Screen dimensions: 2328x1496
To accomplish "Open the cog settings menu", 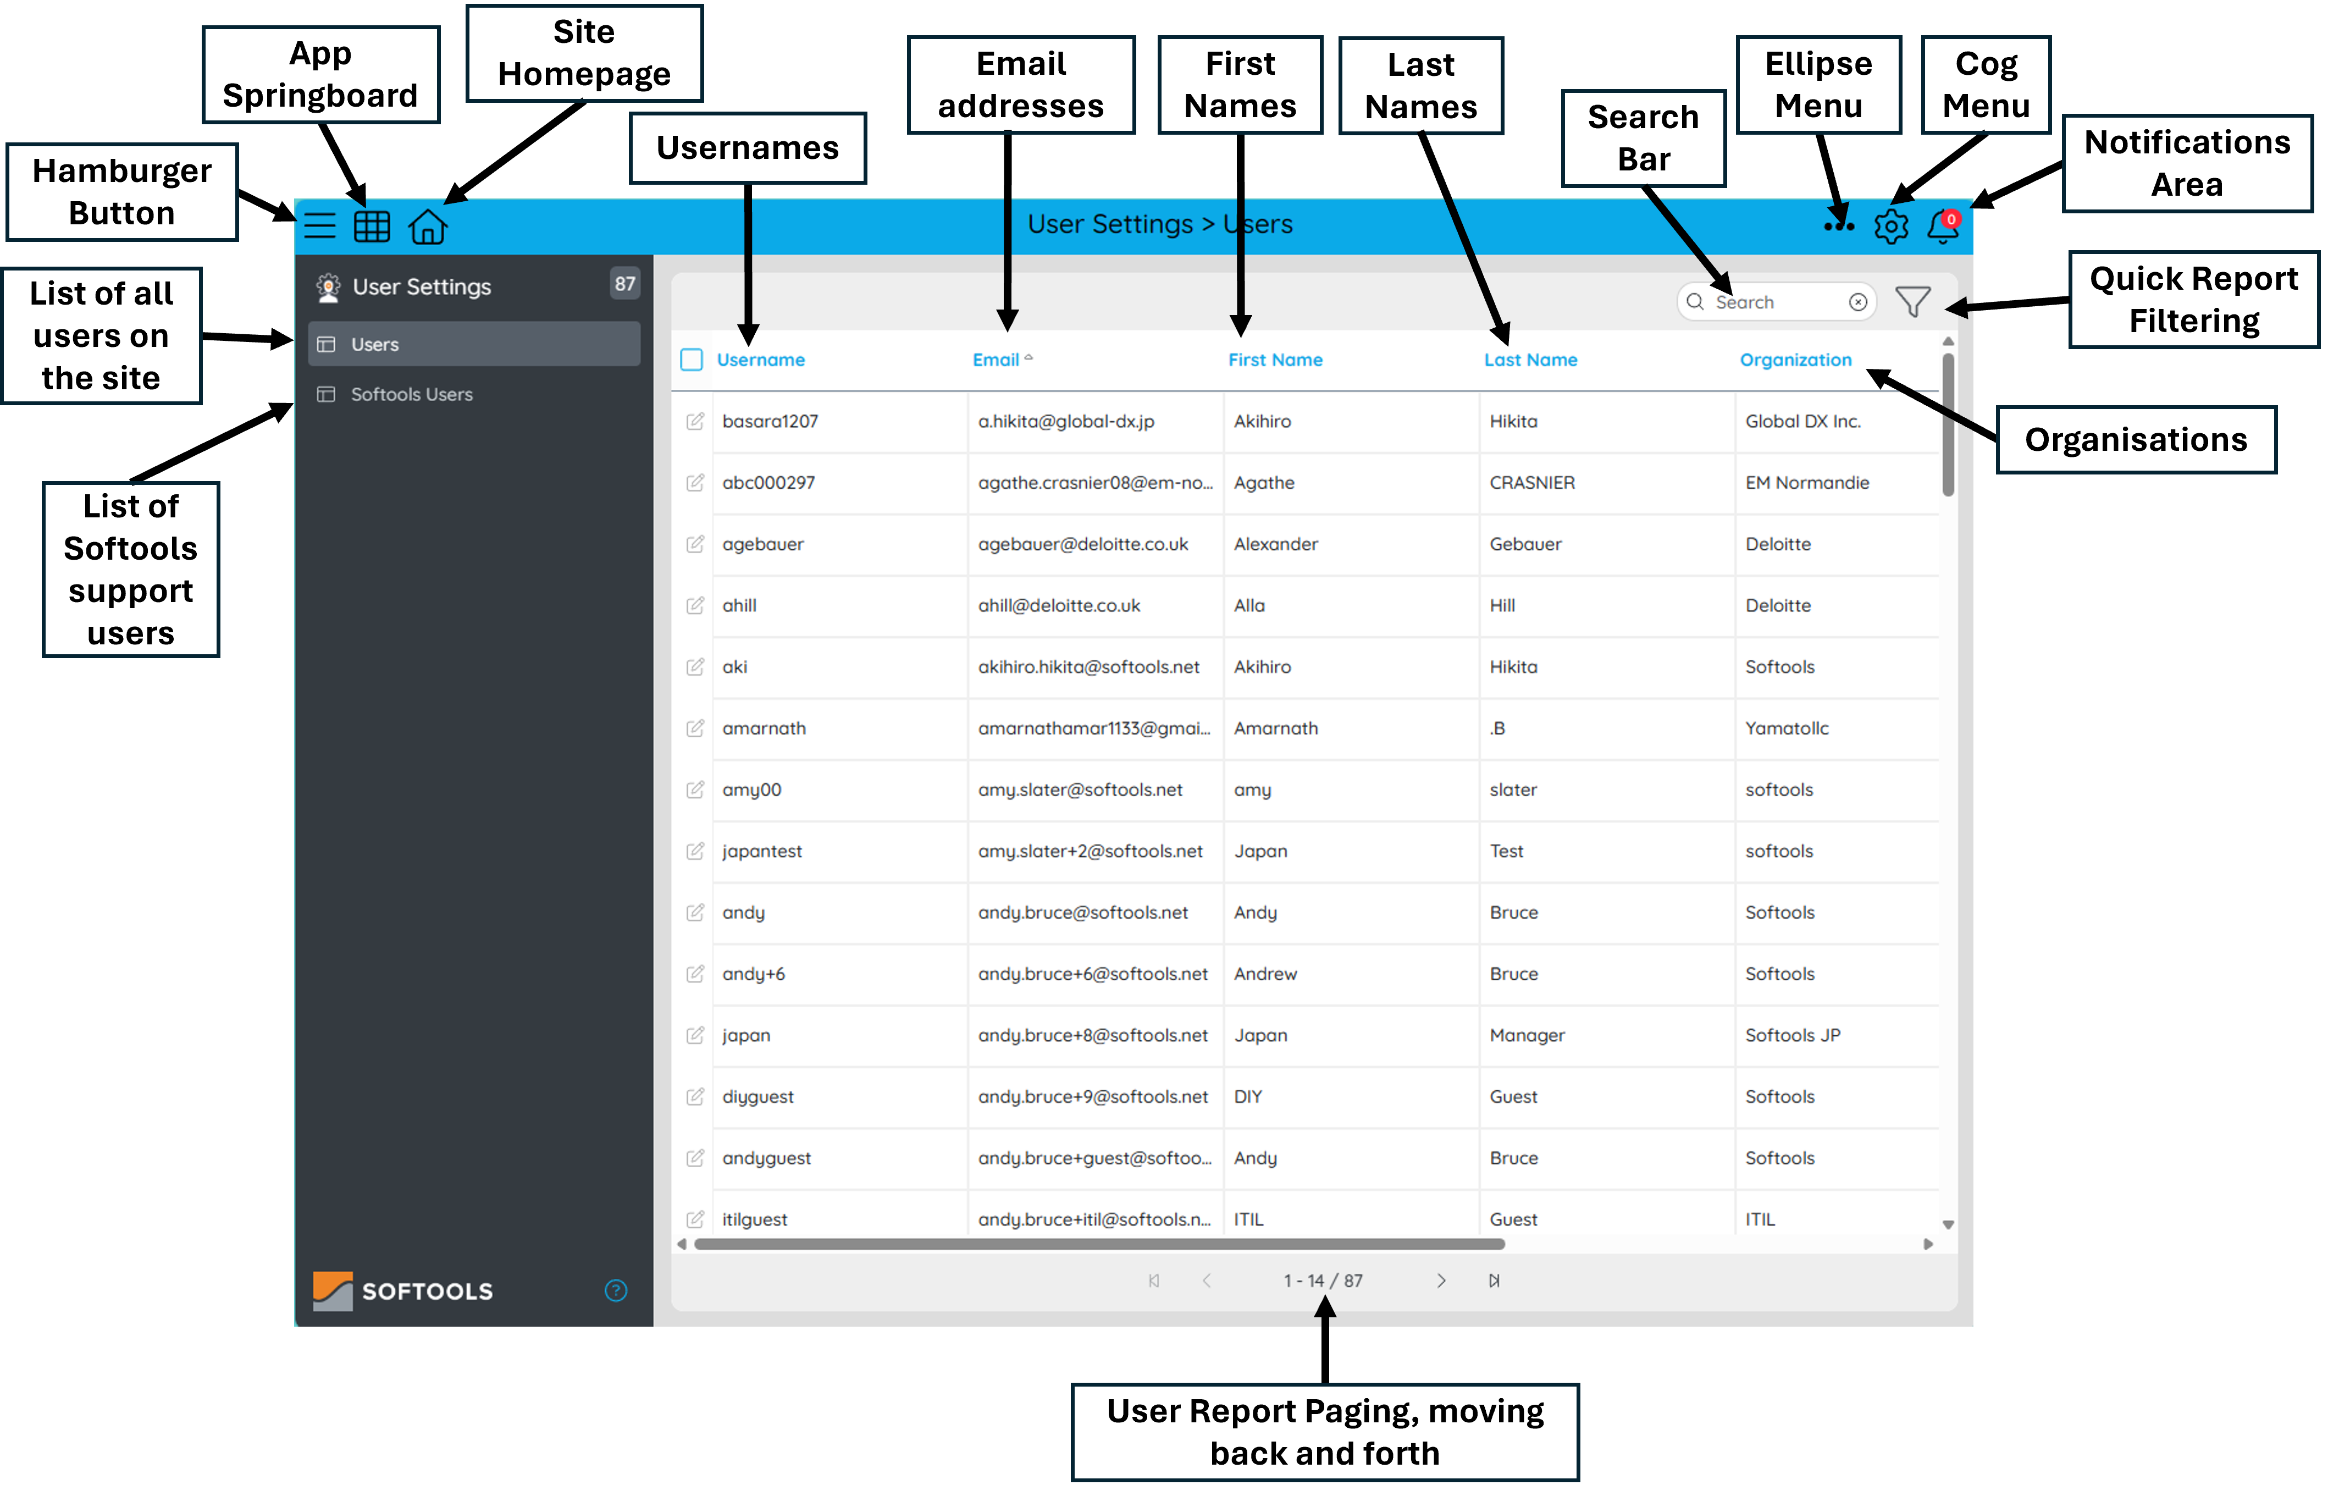I will coord(1891,227).
